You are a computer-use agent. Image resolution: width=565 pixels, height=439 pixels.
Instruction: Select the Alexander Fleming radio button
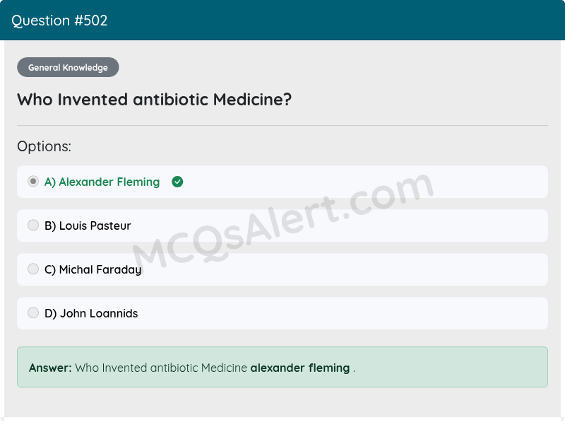tap(32, 181)
